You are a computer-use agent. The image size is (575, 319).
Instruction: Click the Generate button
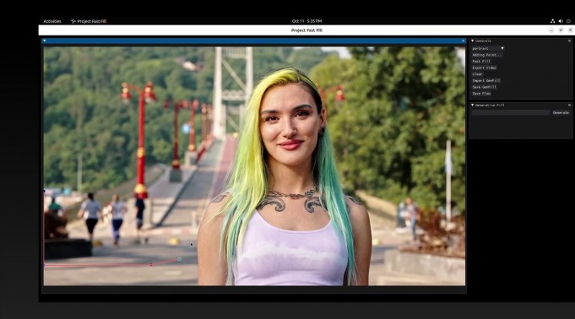561,112
